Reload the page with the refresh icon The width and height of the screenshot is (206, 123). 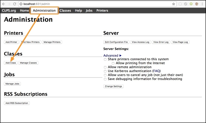(x=14, y=4)
